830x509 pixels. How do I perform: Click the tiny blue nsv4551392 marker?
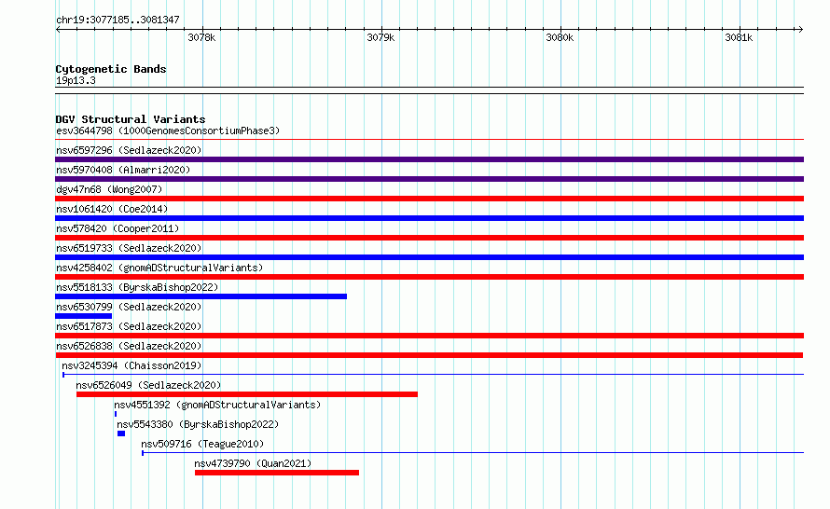116,414
